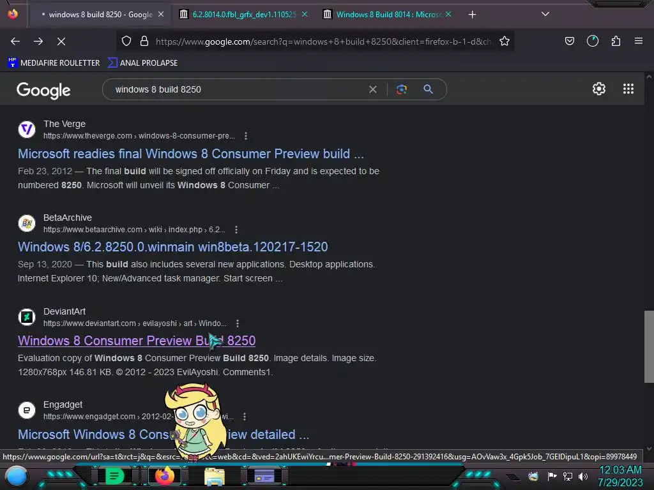The width and height of the screenshot is (654, 490).
Task: Open MEDIAFIRE ROULETTER bookmark
Action: [x=54, y=63]
